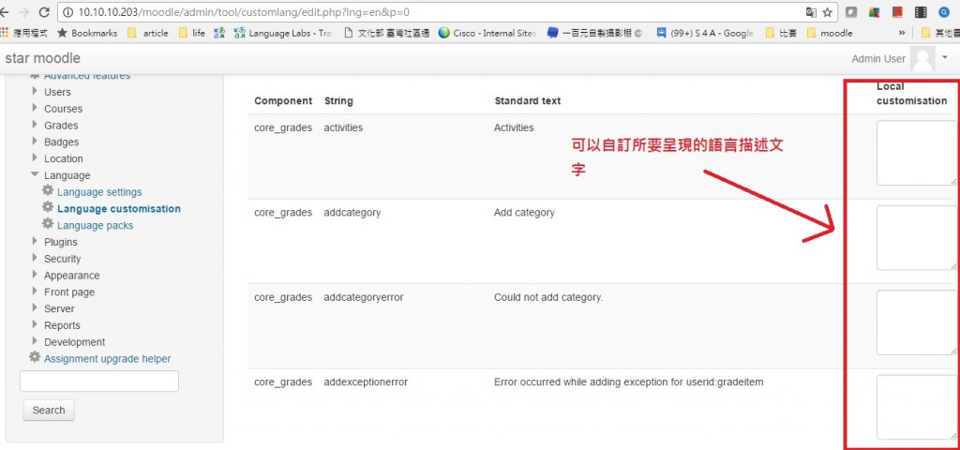
Task: Open the Admin User menu dropdown arrow
Action: (945, 57)
